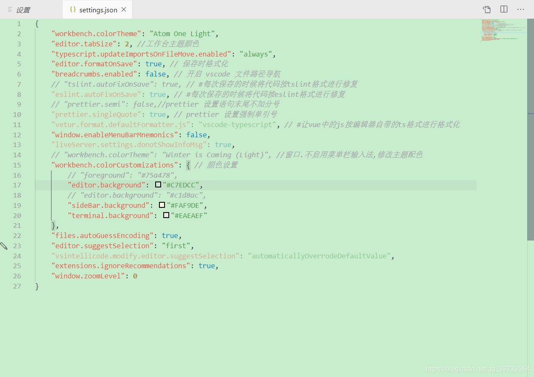Click the commented "tslint.autoFixOnSave" text
The image size is (534, 377).
111,84
